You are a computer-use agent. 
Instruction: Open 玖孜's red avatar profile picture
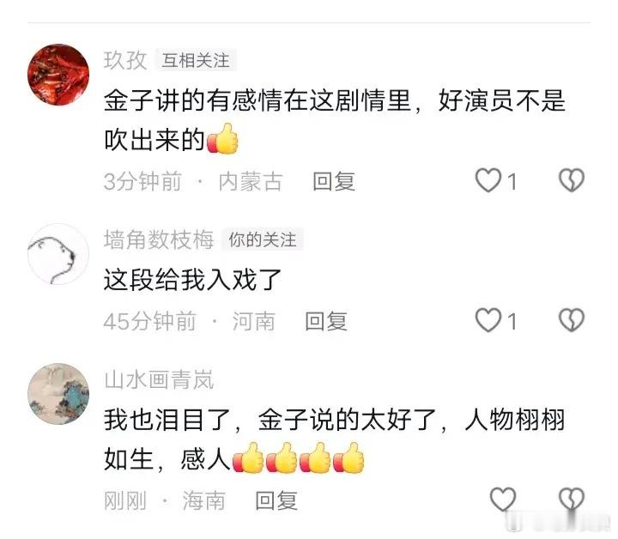pos(58,75)
